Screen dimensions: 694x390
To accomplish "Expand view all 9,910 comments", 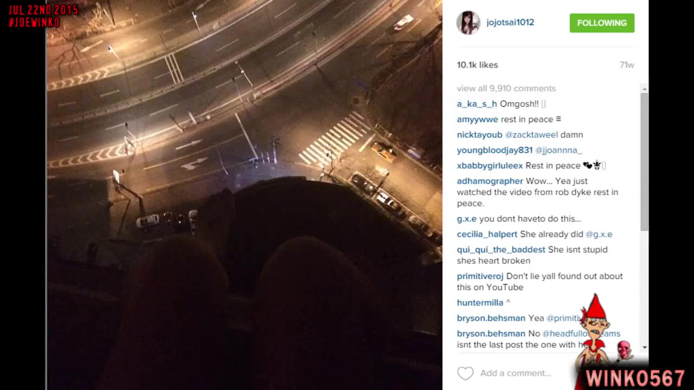I will coord(506,88).
